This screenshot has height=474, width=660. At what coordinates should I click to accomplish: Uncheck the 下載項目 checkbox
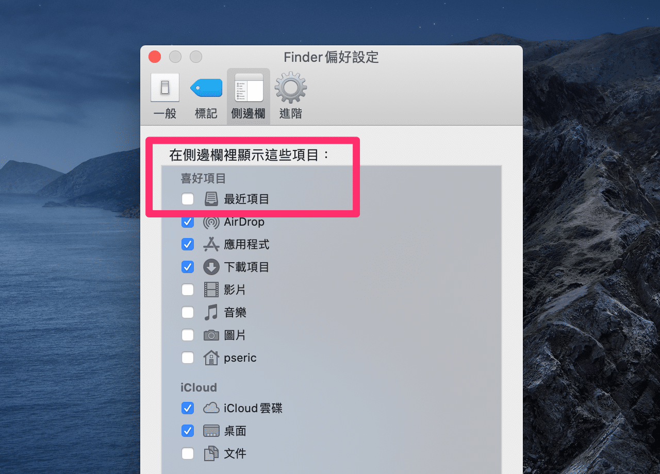point(188,267)
